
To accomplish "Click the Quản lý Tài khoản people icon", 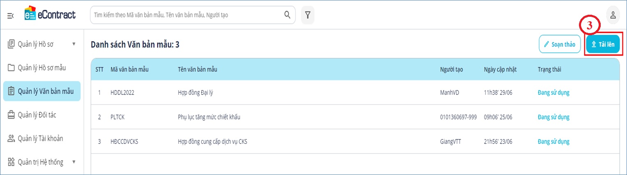I will pos(11,139).
